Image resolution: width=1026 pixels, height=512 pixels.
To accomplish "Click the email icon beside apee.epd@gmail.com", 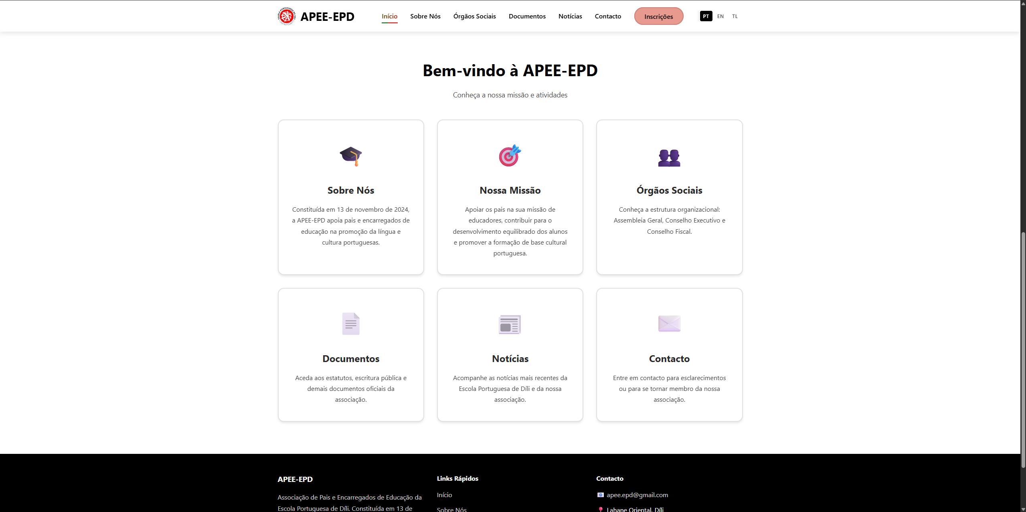I will [x=600, y=495].
